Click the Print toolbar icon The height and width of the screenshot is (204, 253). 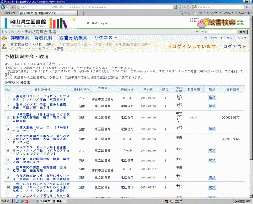click(x=201, y=13)
